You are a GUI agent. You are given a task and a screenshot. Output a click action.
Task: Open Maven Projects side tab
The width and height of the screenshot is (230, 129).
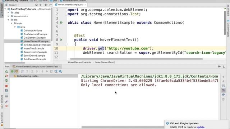[228, 28]
